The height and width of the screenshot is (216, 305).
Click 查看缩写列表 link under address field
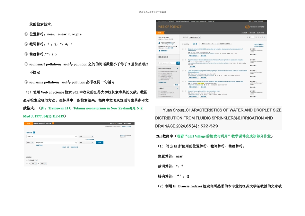39,145
